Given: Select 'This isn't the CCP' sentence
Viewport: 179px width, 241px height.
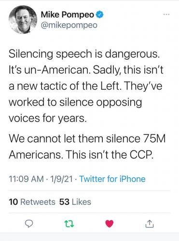Looking at the screenshot, I should (x=109, y=155).
